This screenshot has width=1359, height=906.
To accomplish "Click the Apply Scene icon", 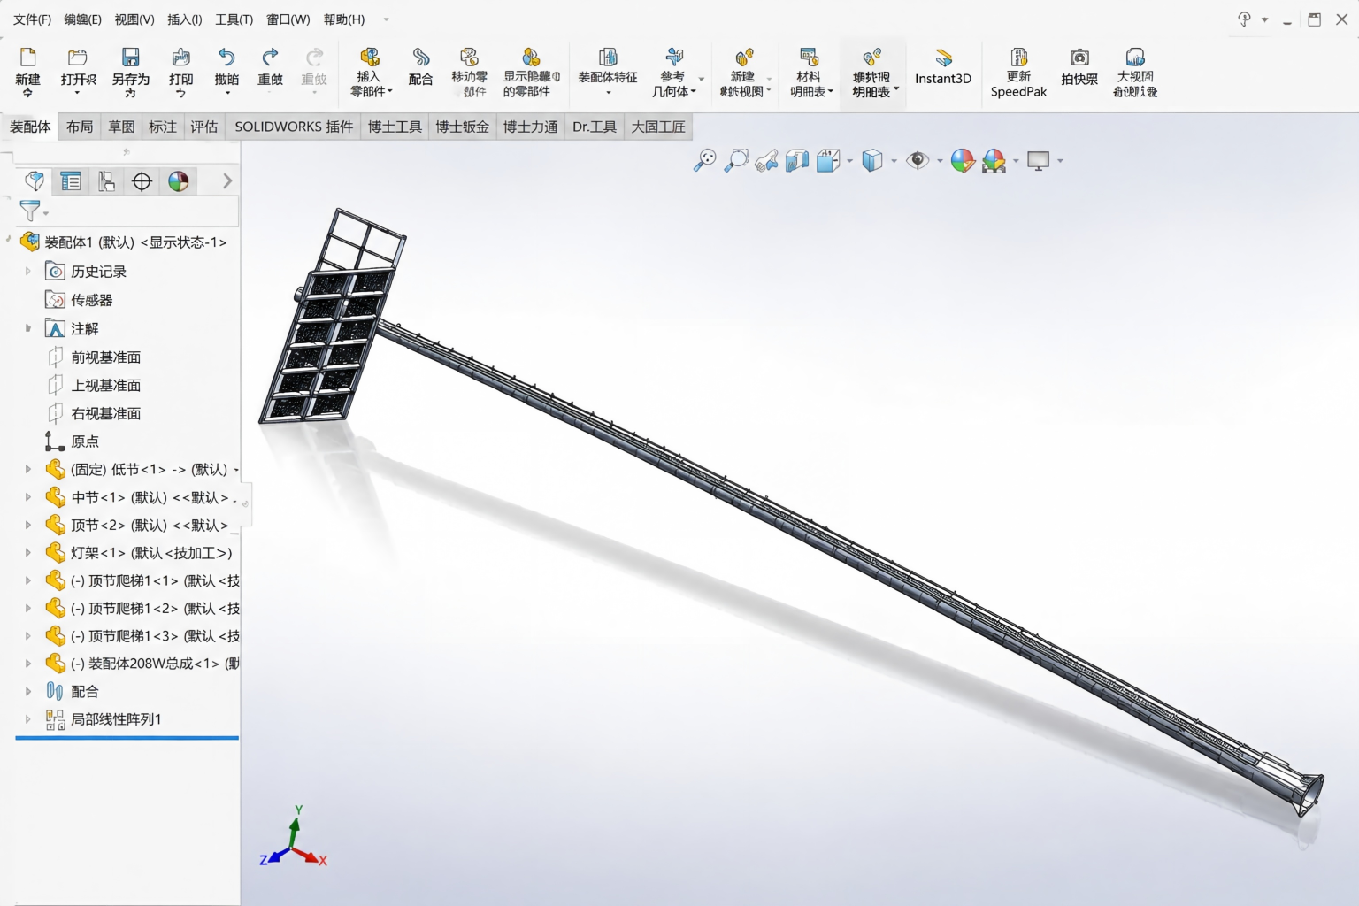I will [994, 160].
